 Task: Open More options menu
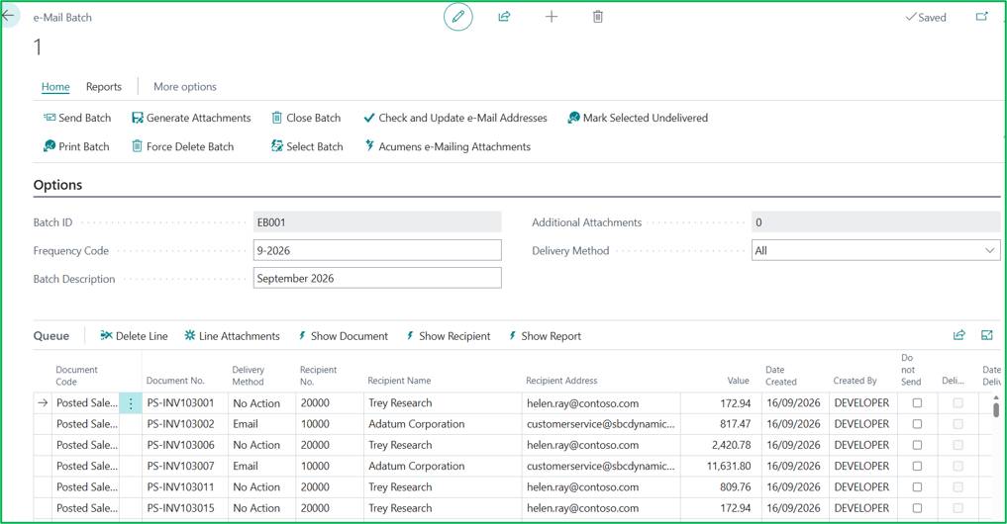point(185,87)
